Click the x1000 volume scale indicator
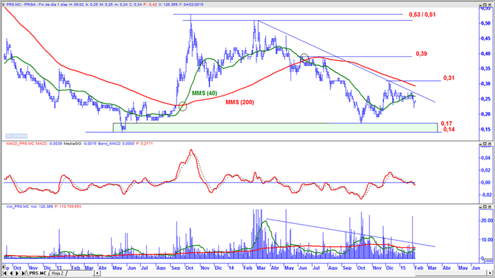The width and height of the screenshot is (495, 278). (489, 261)
